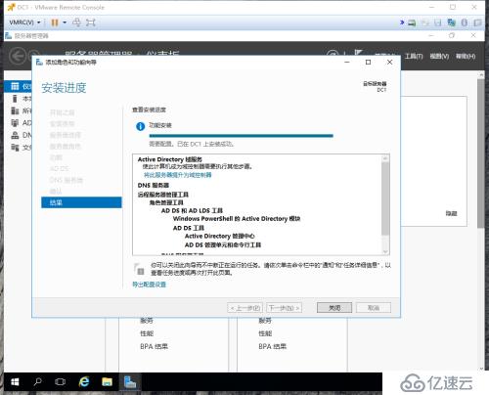Image resolution: width=489 pixels, height=395 pixels.
Task: Click the promote server to domain controller link
Action: [x=178, y=175]
